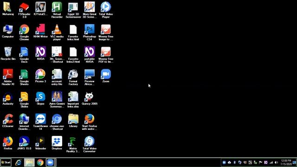
Task: Switch to Zoom in the taskbar
Action: (x=51, y=162)
